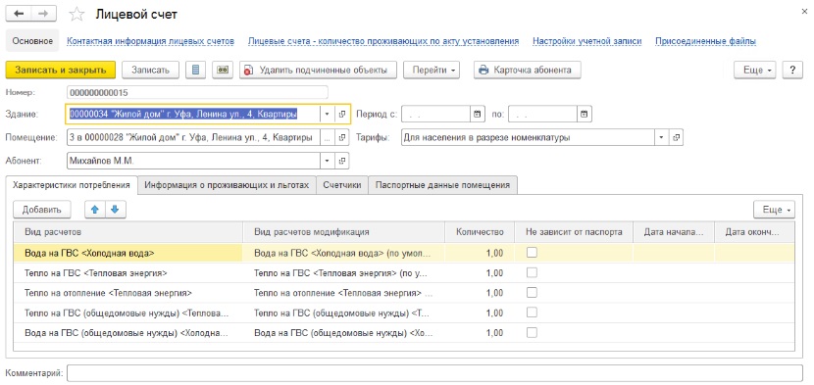Open the Абонент record with its open icon
Screen dimensions: 814x385
[x=342, y=162]
